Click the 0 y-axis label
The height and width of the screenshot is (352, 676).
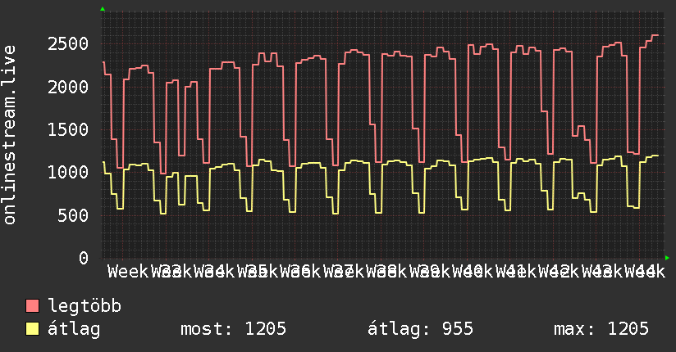coord(84,258)
